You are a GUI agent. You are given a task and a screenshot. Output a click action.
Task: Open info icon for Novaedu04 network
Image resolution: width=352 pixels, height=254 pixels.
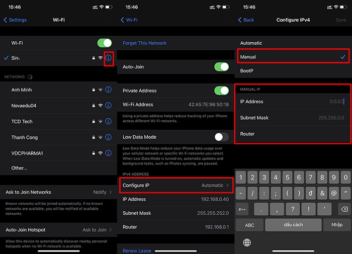[x=108, y=106]
